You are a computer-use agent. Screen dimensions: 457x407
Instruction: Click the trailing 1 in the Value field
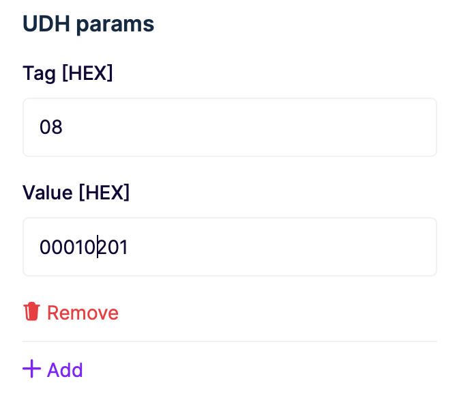[124, 247]
